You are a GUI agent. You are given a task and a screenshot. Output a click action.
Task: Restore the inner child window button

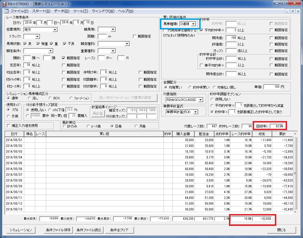[293, 11]
